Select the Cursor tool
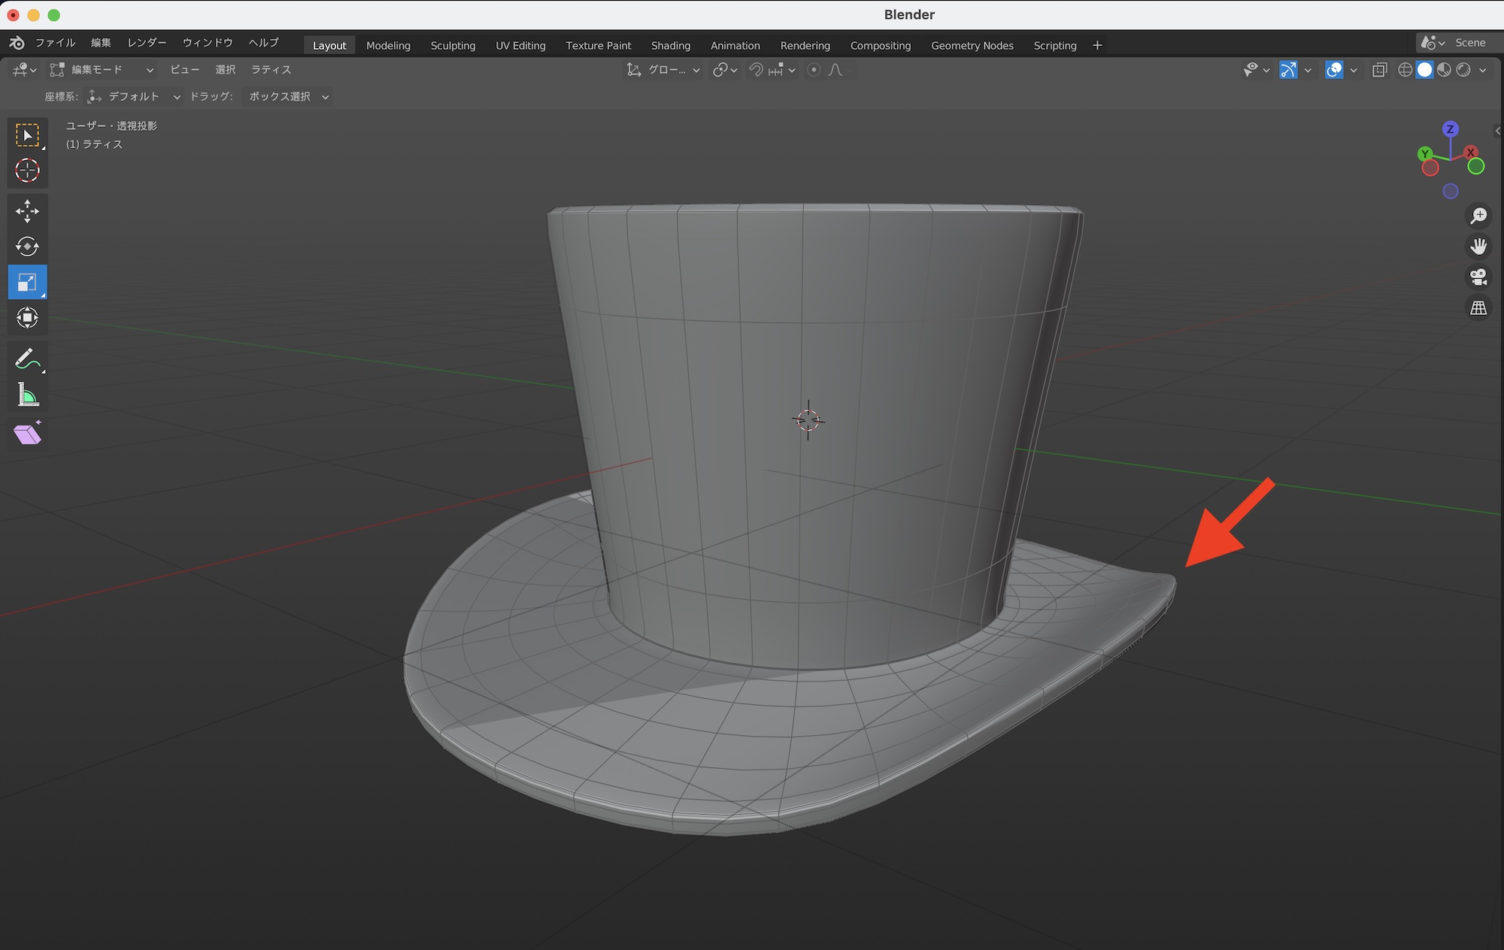This screenshot has width=1504, height=950. (x=27, y=171)
